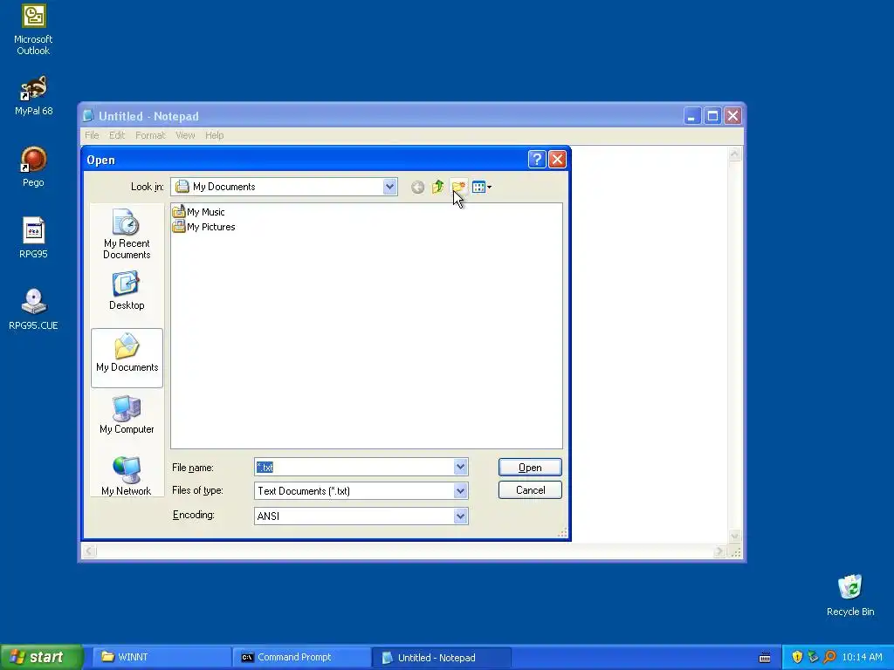Open the Microsoft Outlook desktop icon

click(x=33, y=30)
